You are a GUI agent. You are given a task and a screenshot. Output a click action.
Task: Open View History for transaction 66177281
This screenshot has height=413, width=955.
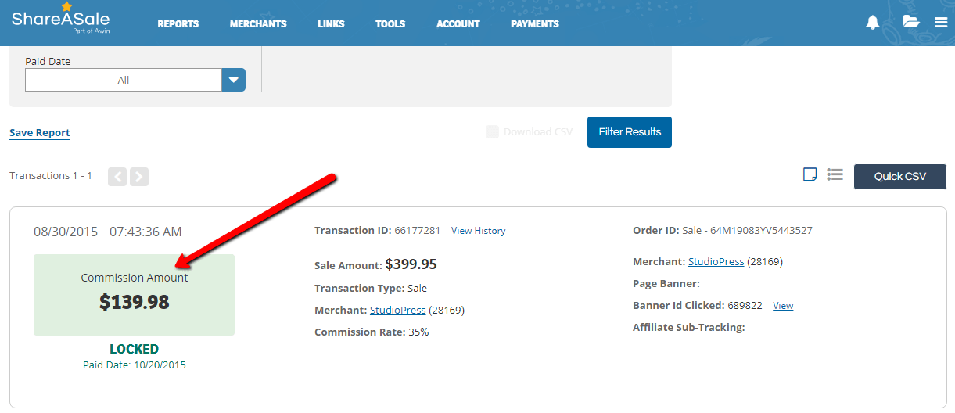click(x=478, y=231)
